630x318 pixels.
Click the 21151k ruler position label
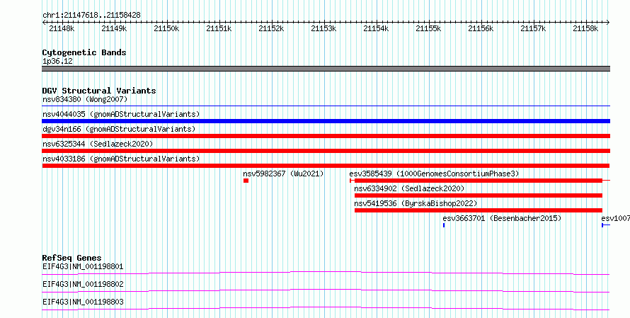point(219,28)
